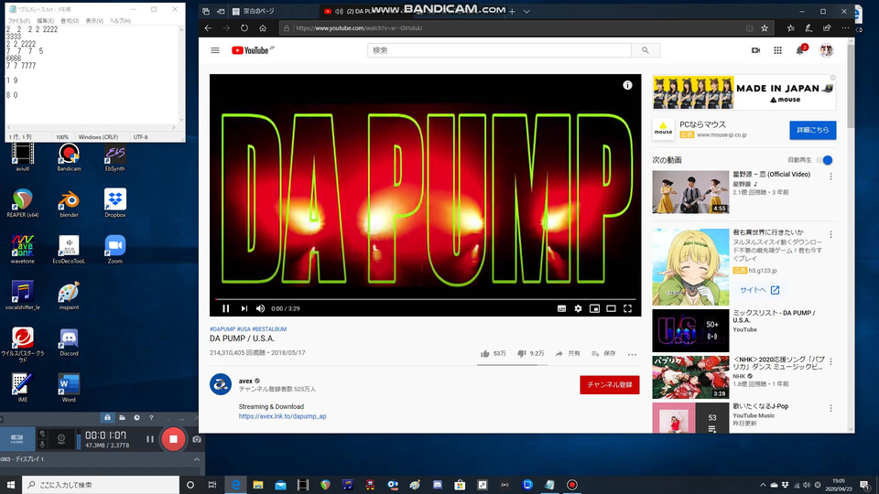
Task: Dislike the DA PUMP video
Action: 530,353
